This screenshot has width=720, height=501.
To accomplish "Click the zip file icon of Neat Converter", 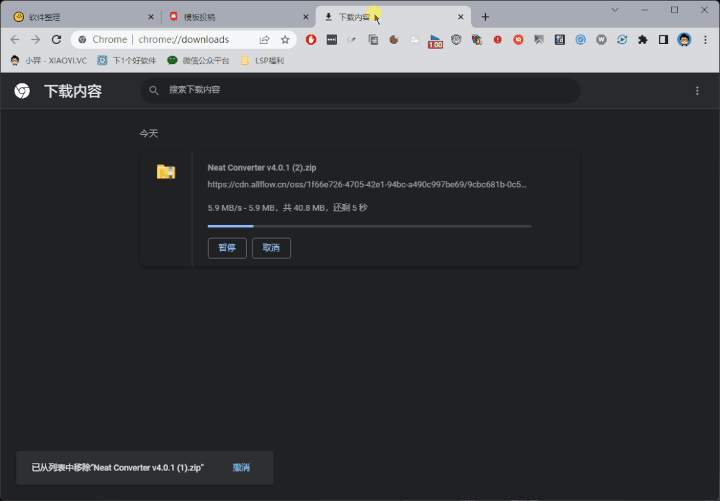I will [x=165, y=171].
